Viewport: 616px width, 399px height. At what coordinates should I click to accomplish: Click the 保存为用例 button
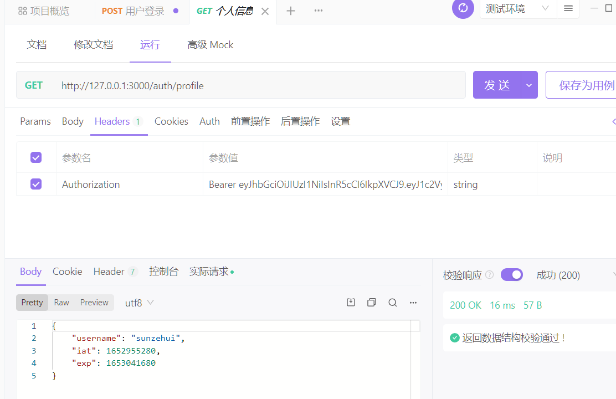(x=584, y=85)
